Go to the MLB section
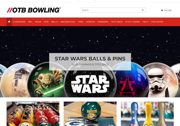 [x=46, y=22]
